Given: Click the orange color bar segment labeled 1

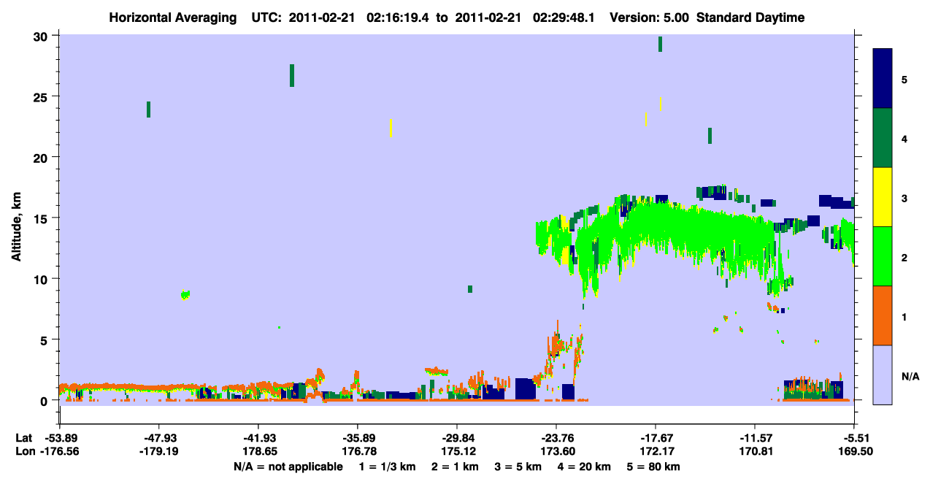Looking at the screenshot, I should (x=883, y=315).
